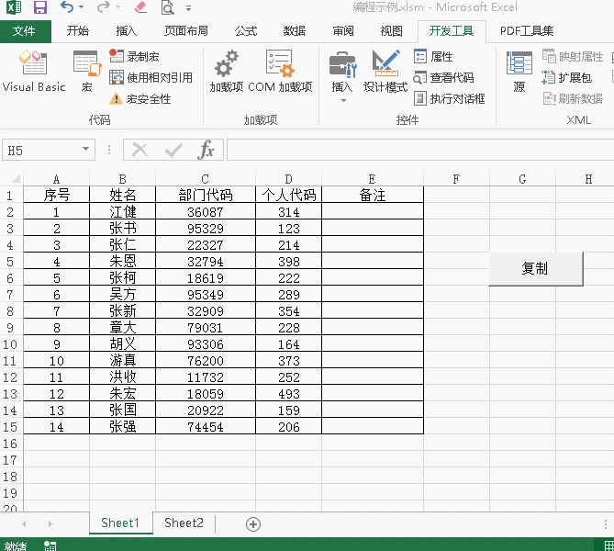Click macro record icon in status bar
The width and height of the screenshot is (614, 551).
click(x=50, y=545)
